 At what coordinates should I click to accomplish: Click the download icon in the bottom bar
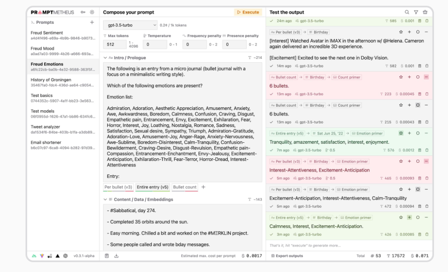tap(116, 256)
